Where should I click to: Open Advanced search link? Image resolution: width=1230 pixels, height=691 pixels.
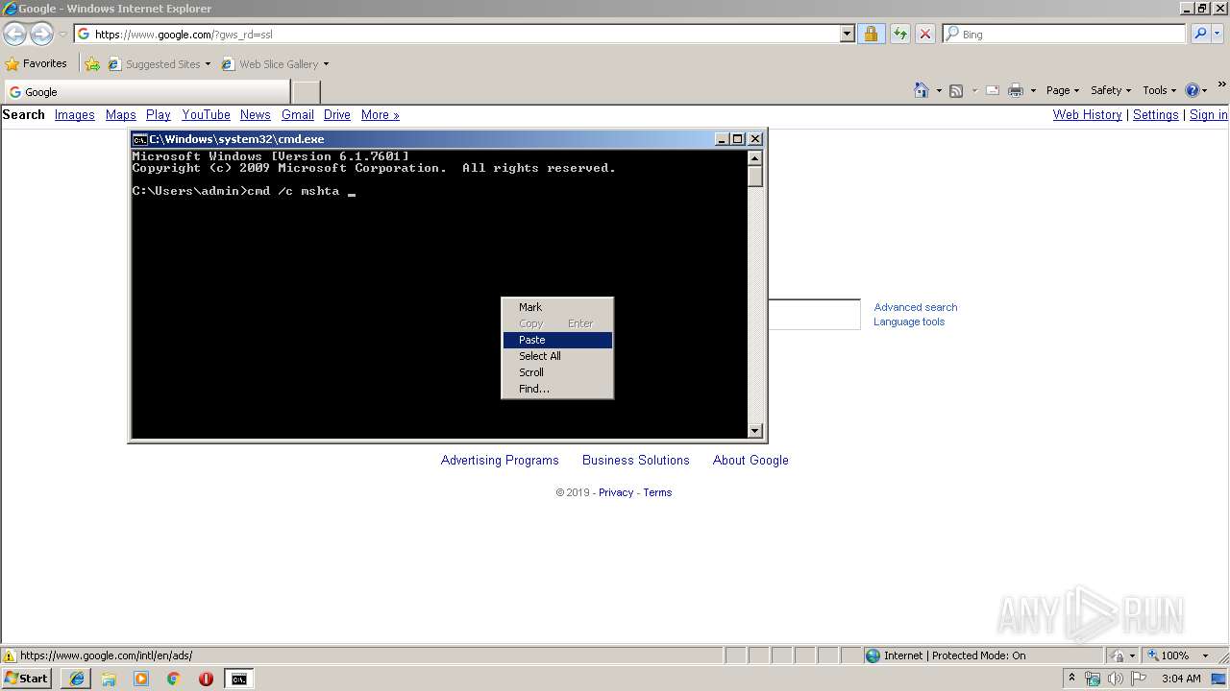point(915,307)
